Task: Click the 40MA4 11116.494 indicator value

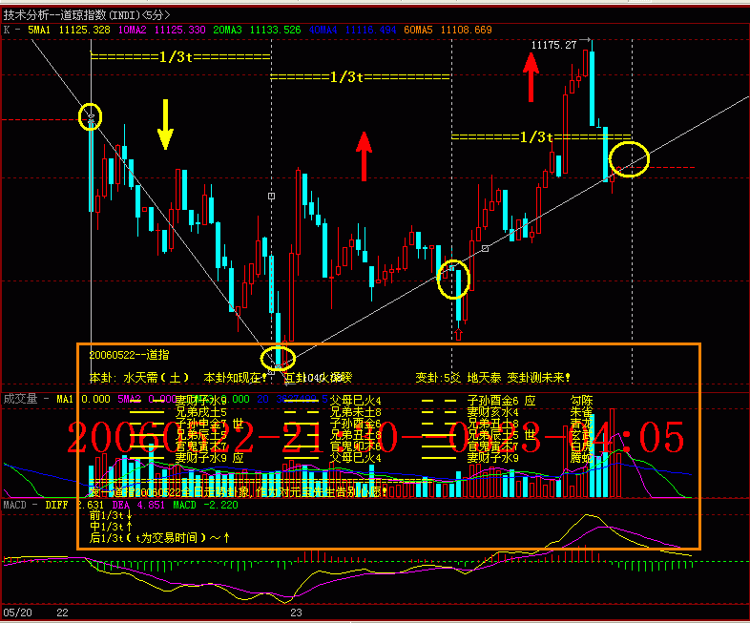Action: pos(352,30)
